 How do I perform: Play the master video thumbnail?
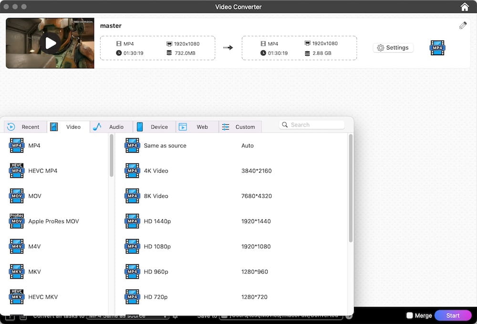[x=50, y=43]
